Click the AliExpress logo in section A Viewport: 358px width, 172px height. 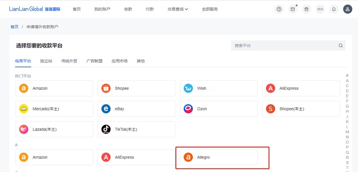pos(106,157)
